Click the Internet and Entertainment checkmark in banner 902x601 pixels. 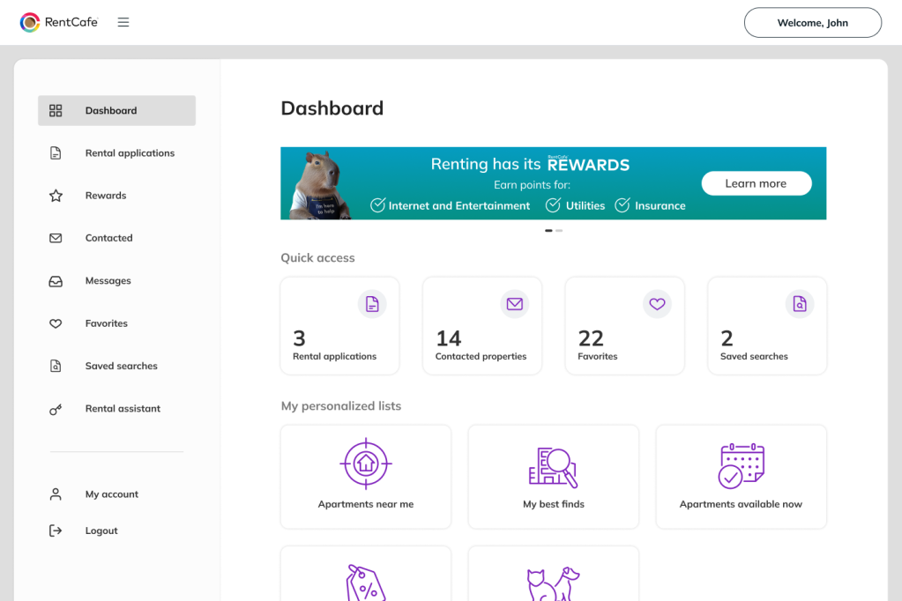377,205
